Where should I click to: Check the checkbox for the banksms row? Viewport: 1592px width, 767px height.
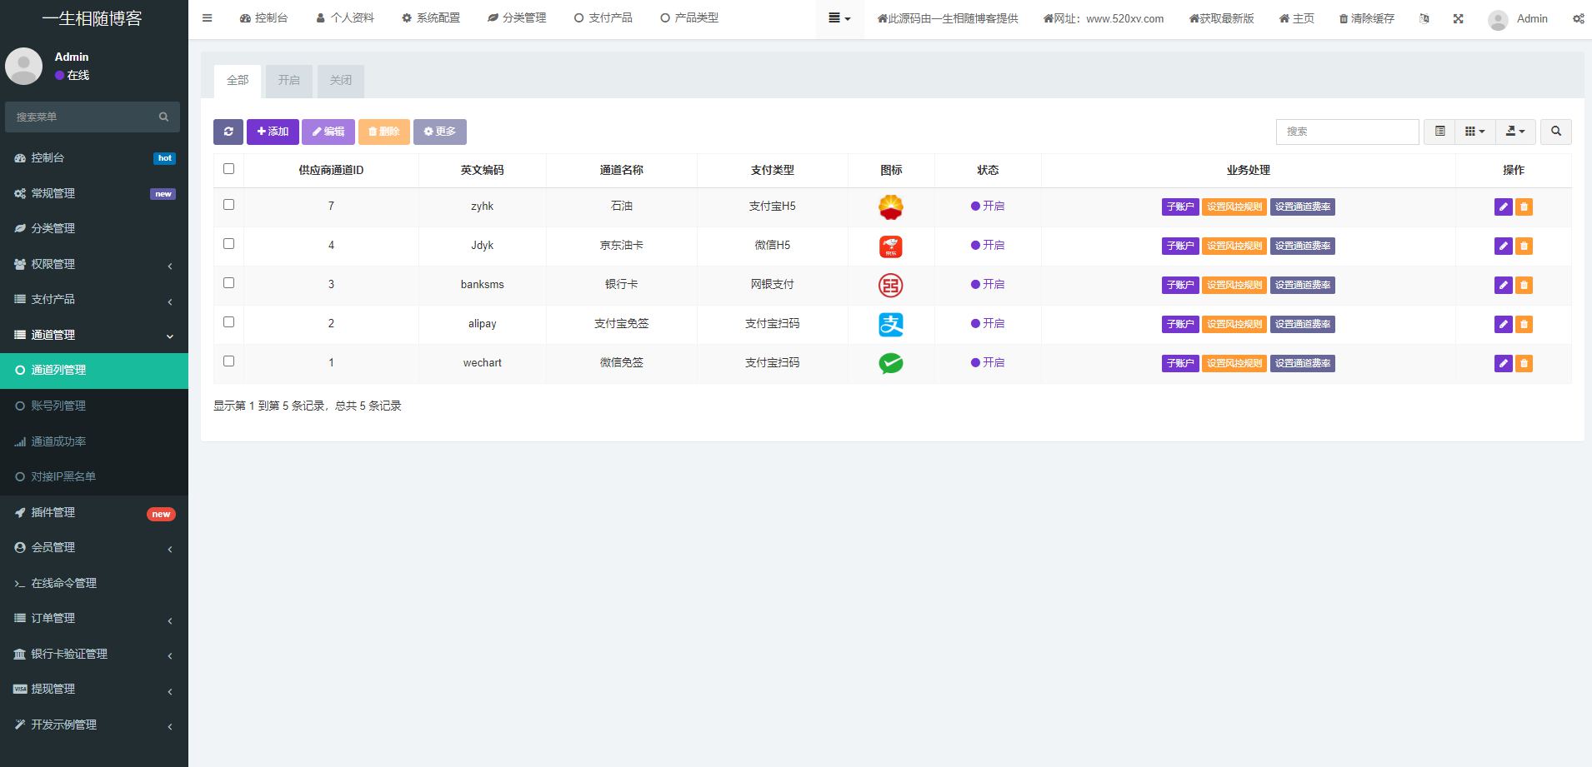(228, 282)
